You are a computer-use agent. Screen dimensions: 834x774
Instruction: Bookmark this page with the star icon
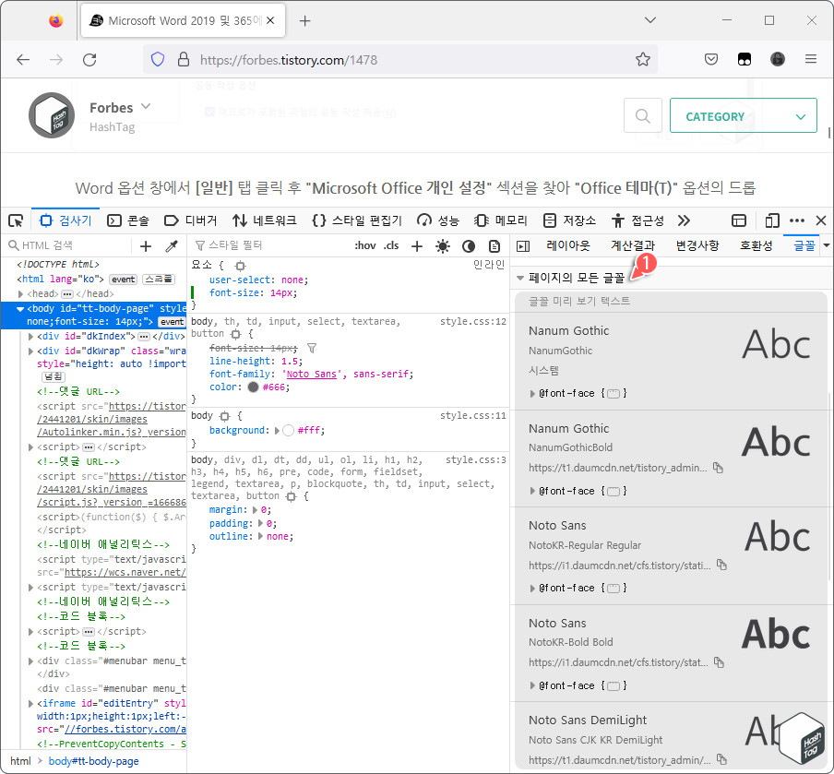(x=642, y=59)
